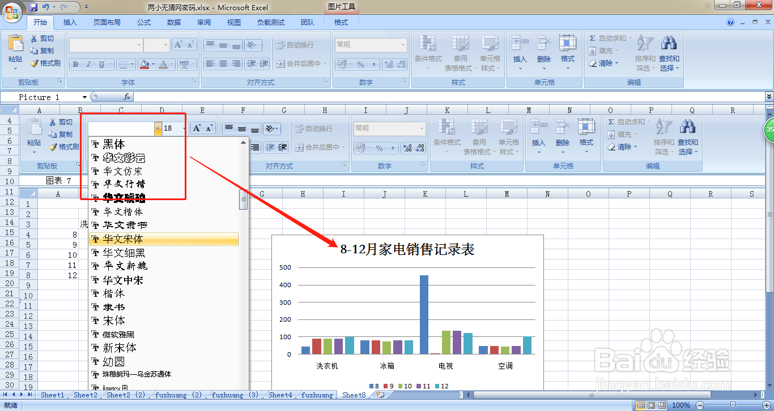Switch to the 插入 ribbon tab

[70, 23]
